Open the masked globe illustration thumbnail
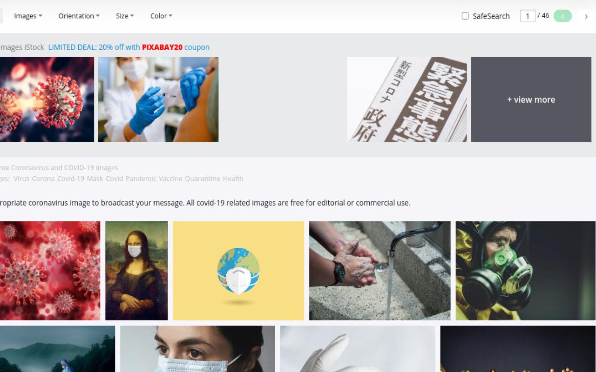Viewport: 596px width, 372px height. [238, 271]
